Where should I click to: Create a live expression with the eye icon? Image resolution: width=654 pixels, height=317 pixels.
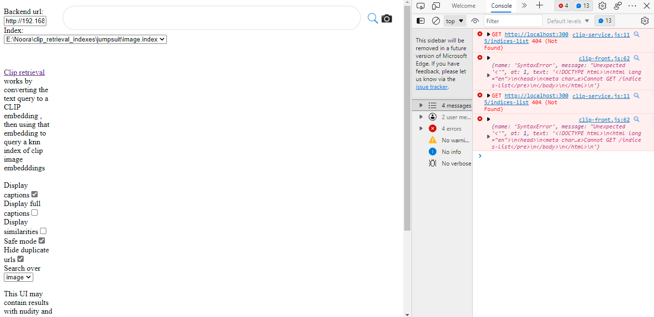475,20
